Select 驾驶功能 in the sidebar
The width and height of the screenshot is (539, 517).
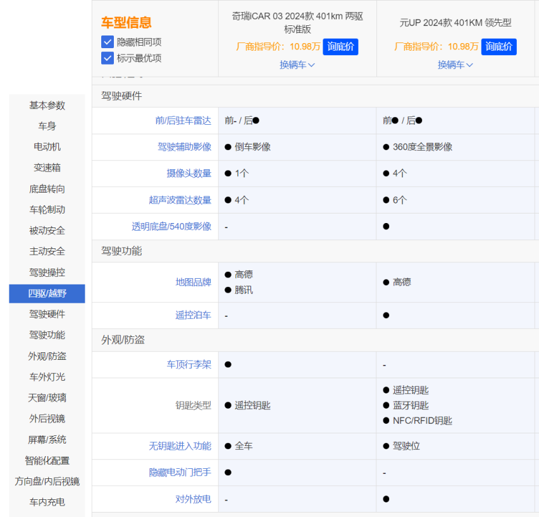tap(47, 335)
